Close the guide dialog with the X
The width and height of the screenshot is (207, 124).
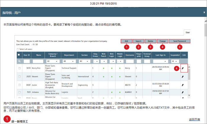click(204, 13)
